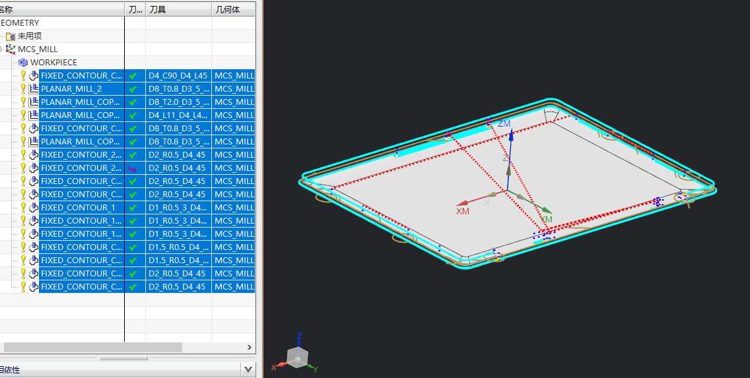The width and height of the screenshot is (750, 378).
Task: Click the 几何体 column header
Action: (233, 9)
